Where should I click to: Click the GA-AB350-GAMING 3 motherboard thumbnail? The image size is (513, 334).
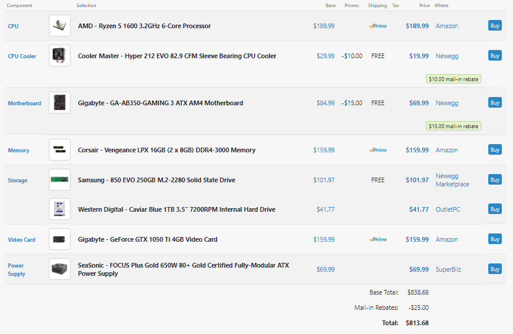tap(59, 103)
